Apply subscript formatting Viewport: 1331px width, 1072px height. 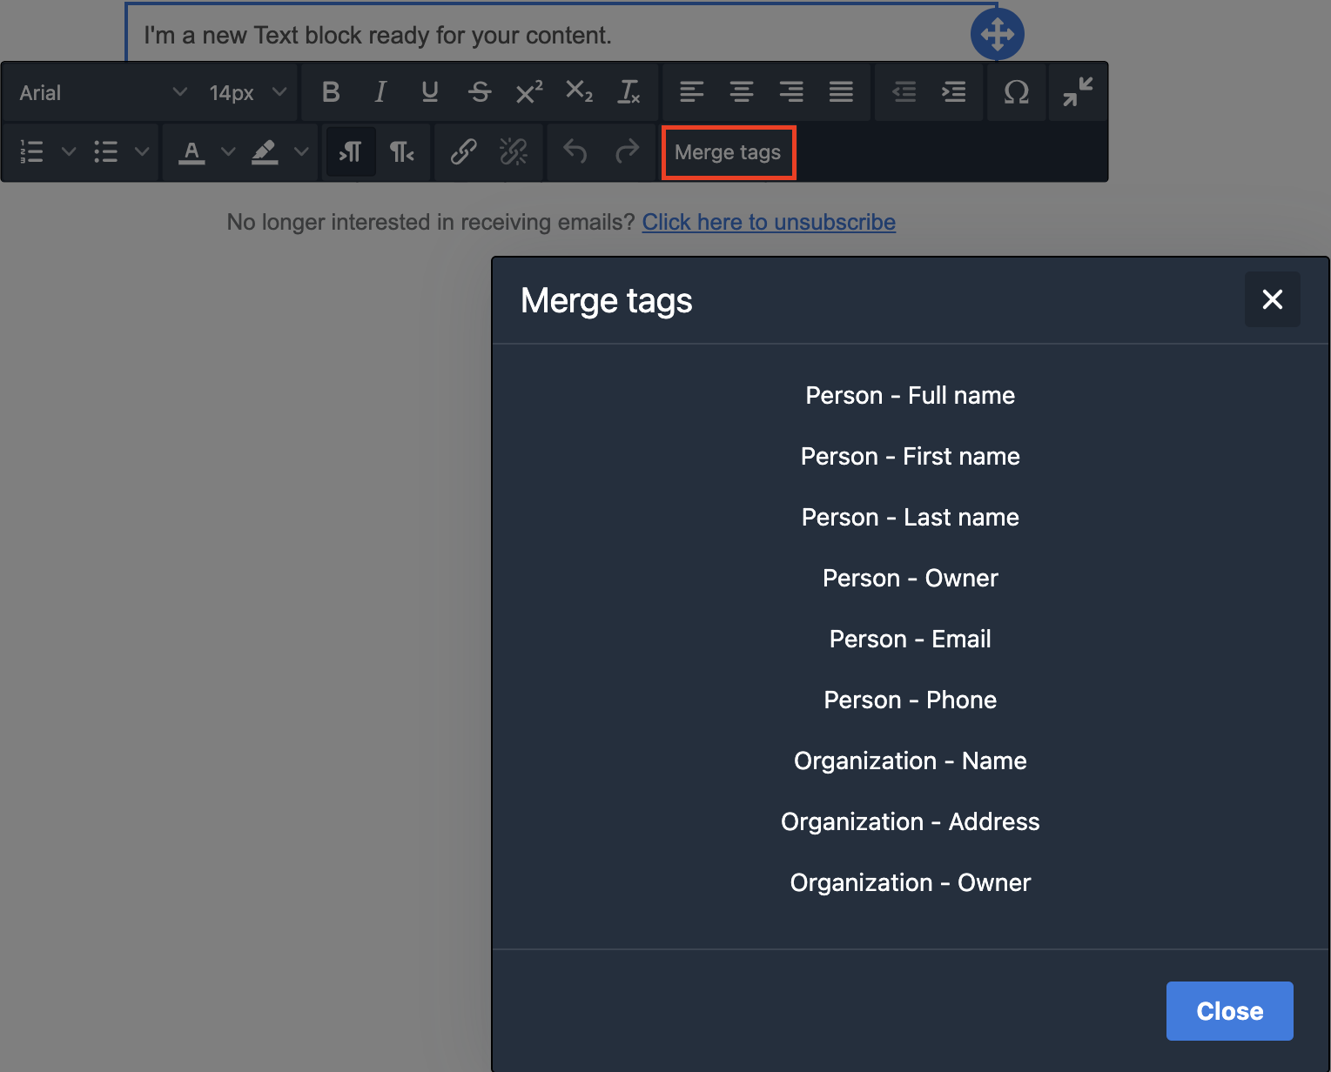pyautogui.click(x=579, y=92)
